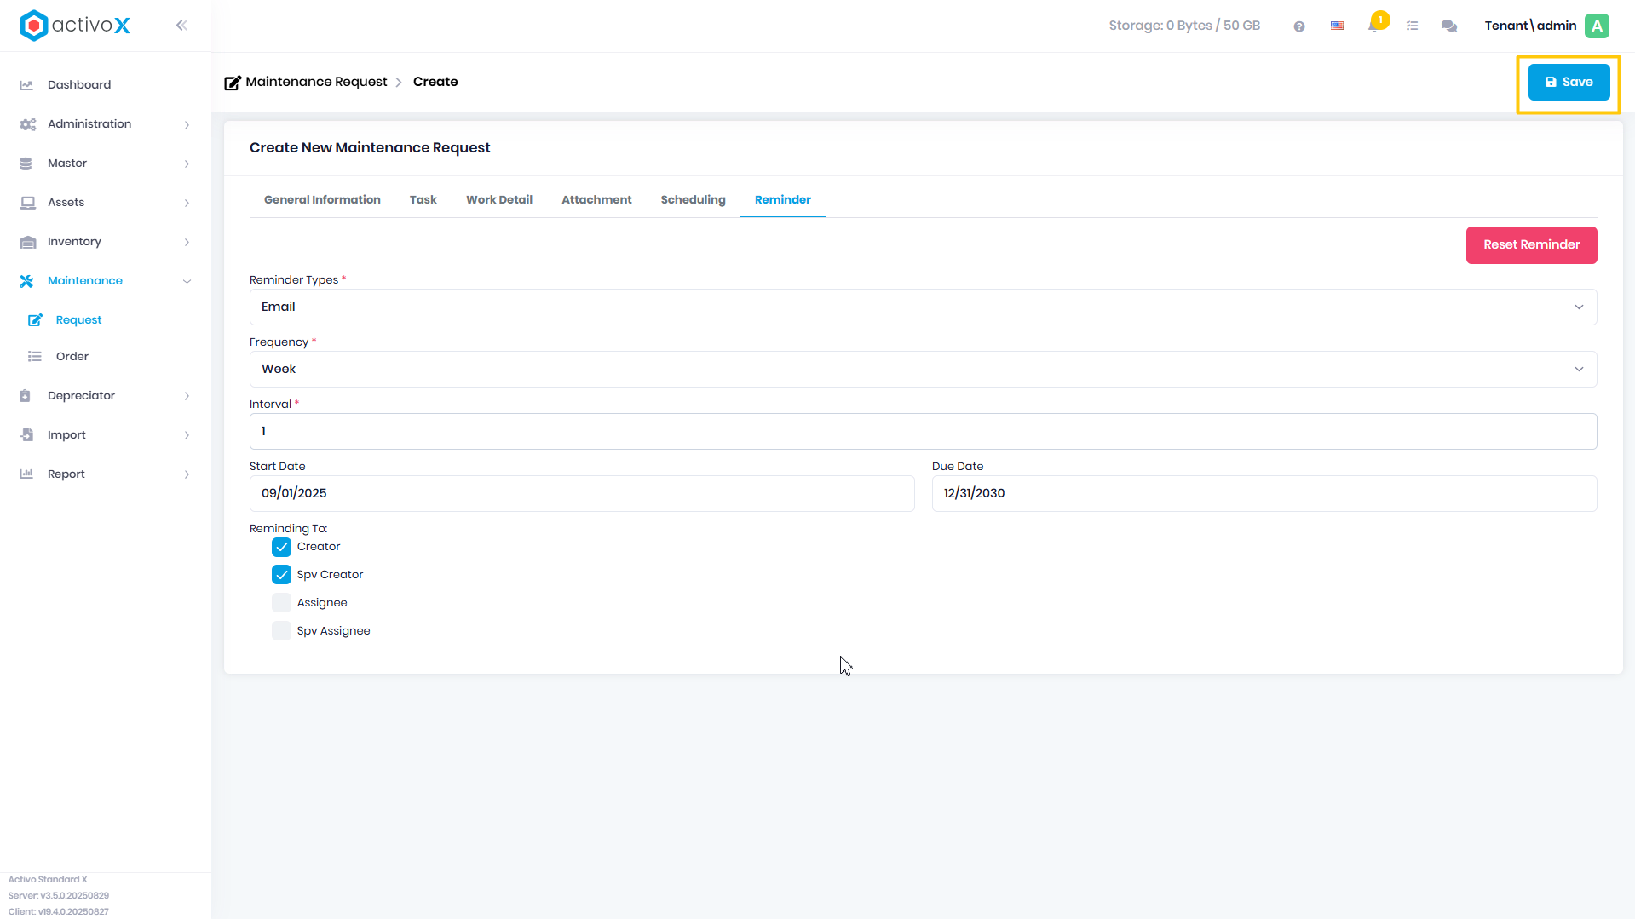Save the maintenance request

[x=1569, y=83]
